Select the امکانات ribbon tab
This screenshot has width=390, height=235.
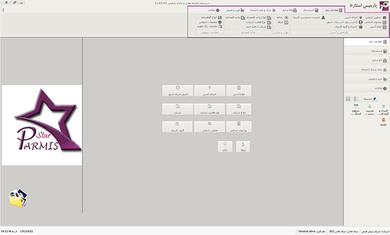tap(214, 10)
